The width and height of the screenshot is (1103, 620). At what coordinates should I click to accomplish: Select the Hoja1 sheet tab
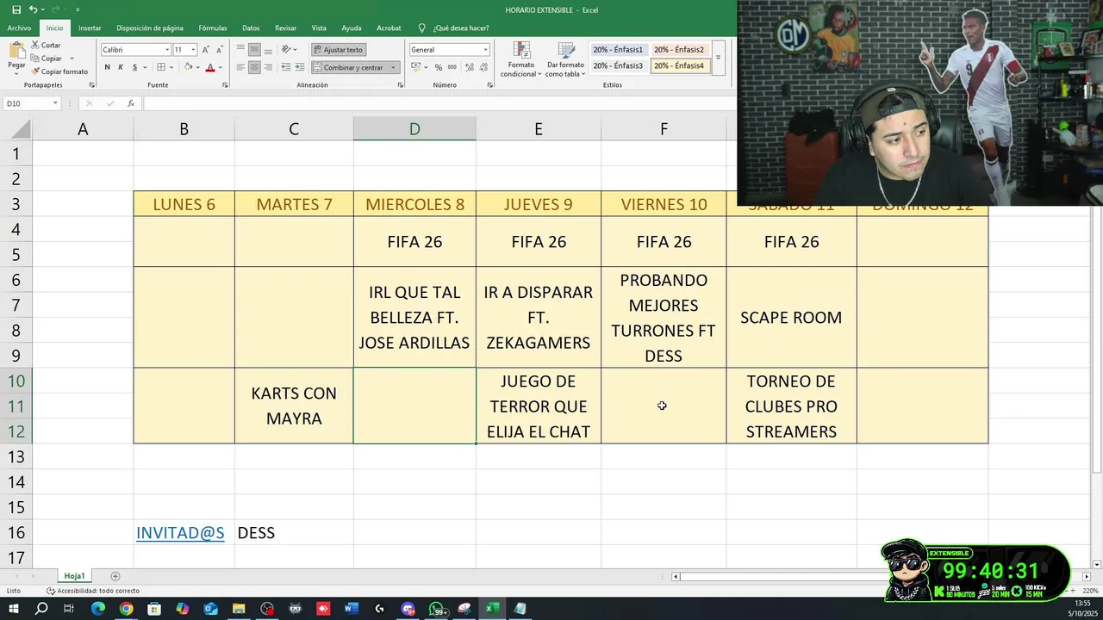click(74, 576)
